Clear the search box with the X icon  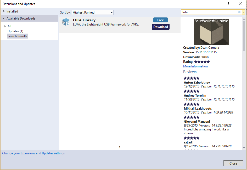[x=239, y=12]
